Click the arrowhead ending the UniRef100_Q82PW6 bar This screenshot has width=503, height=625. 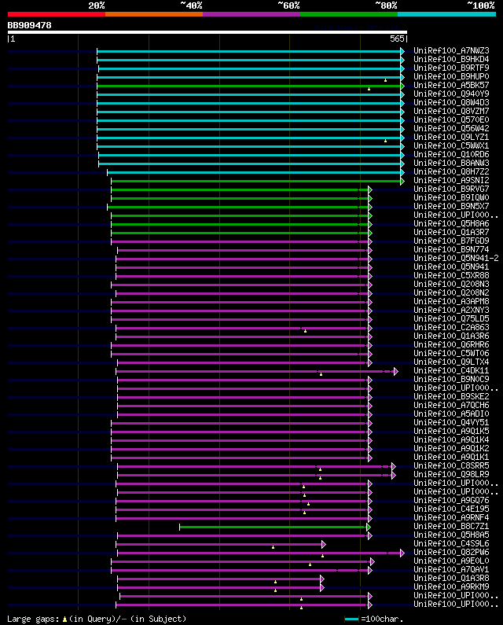click(402, 553)
